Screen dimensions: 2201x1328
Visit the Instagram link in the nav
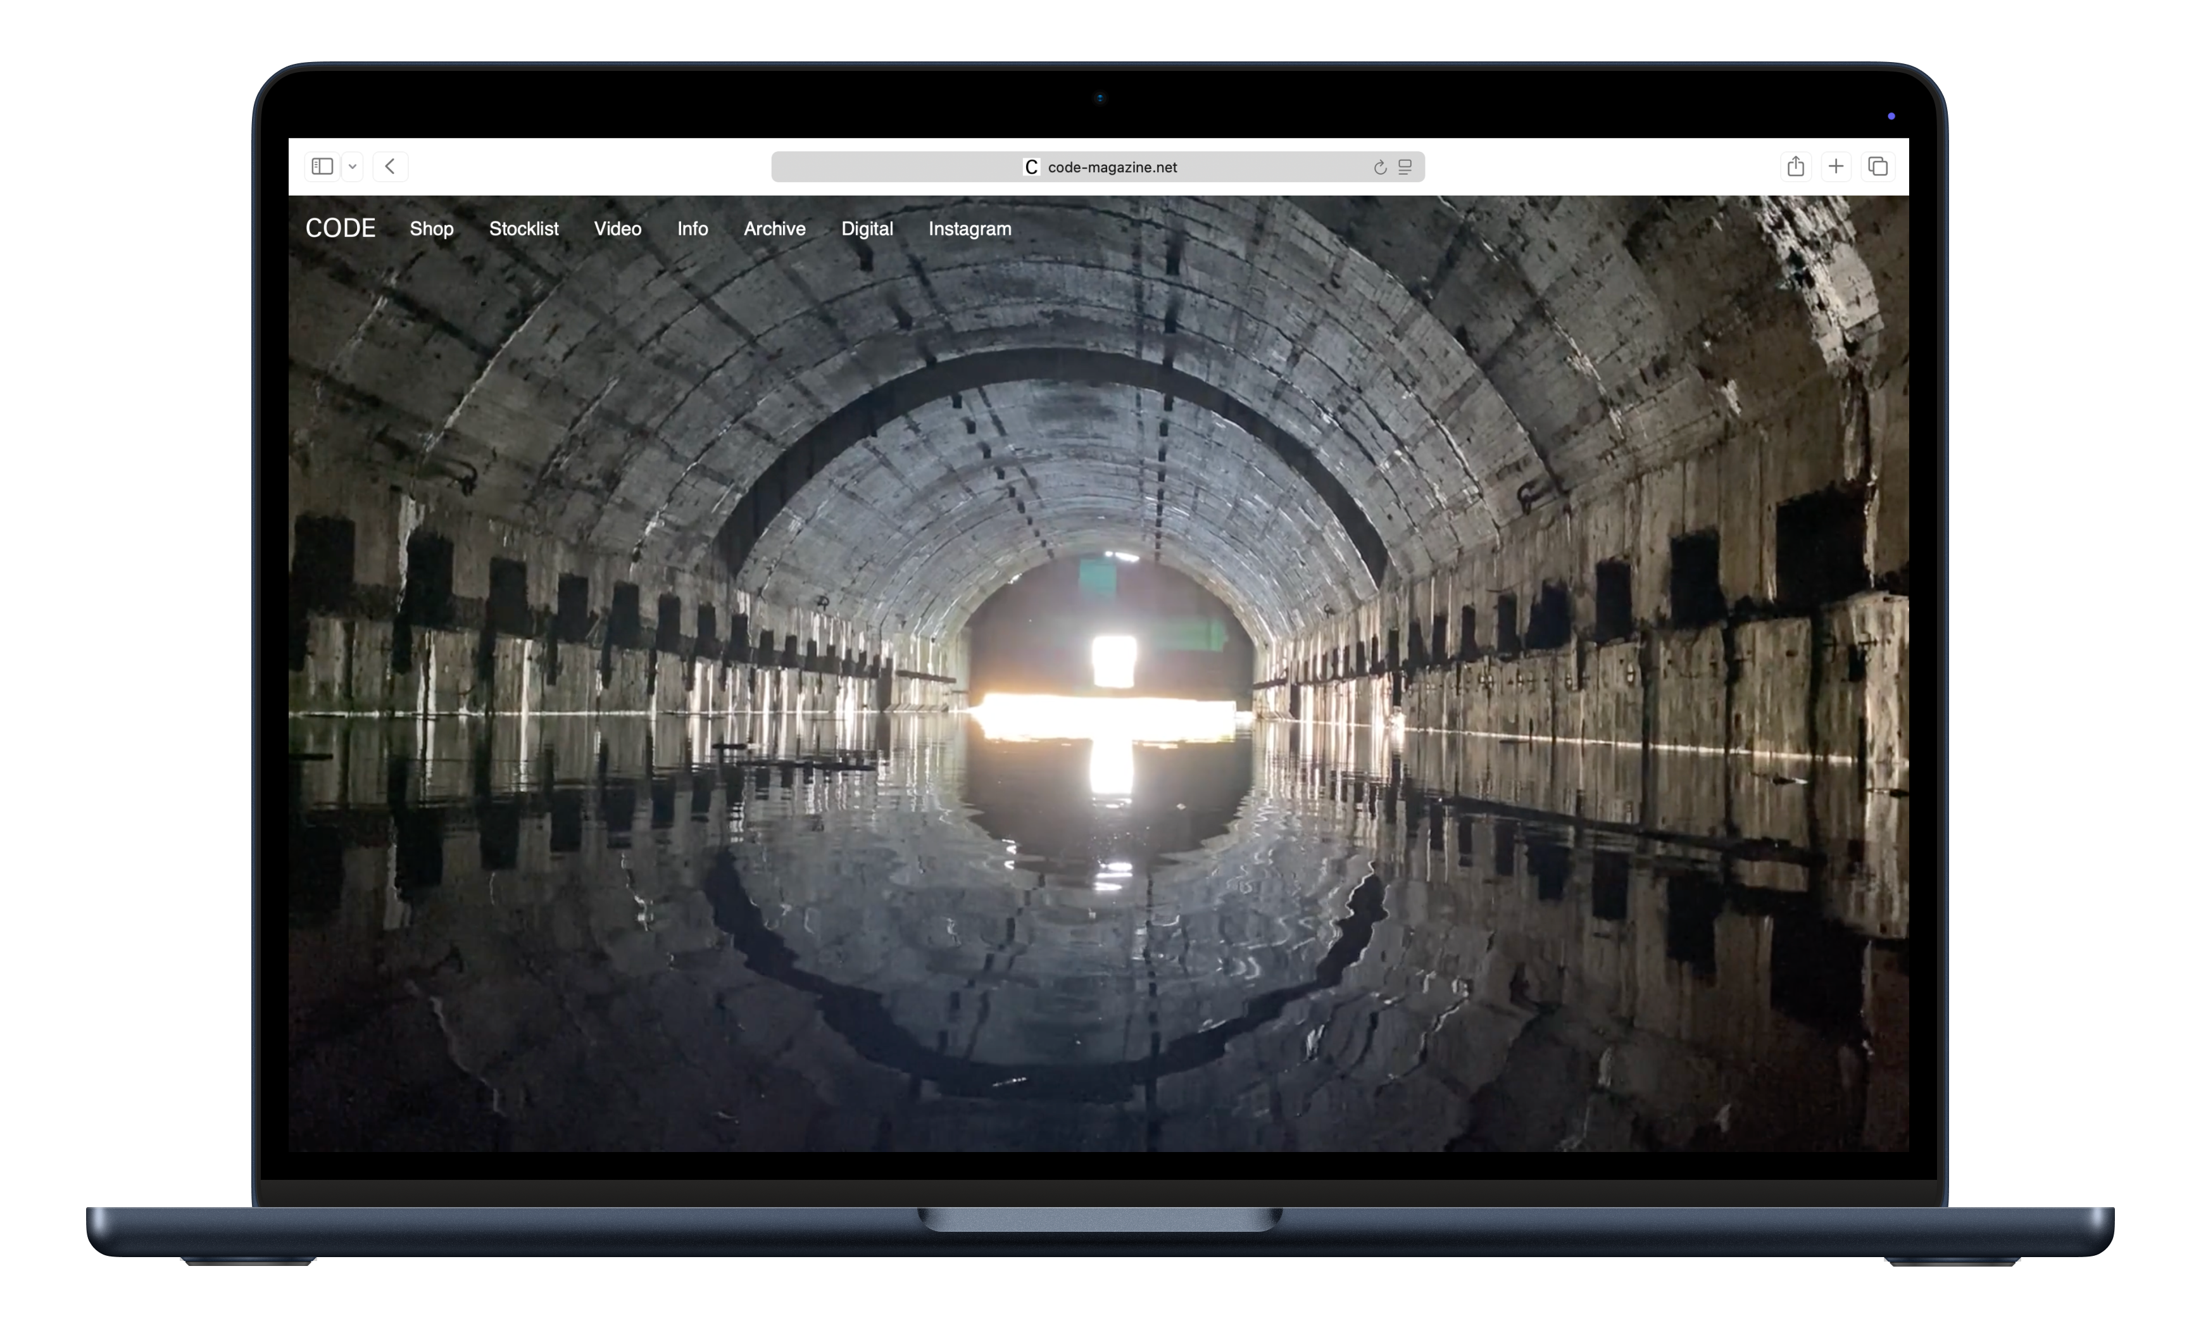click(969, 229)
